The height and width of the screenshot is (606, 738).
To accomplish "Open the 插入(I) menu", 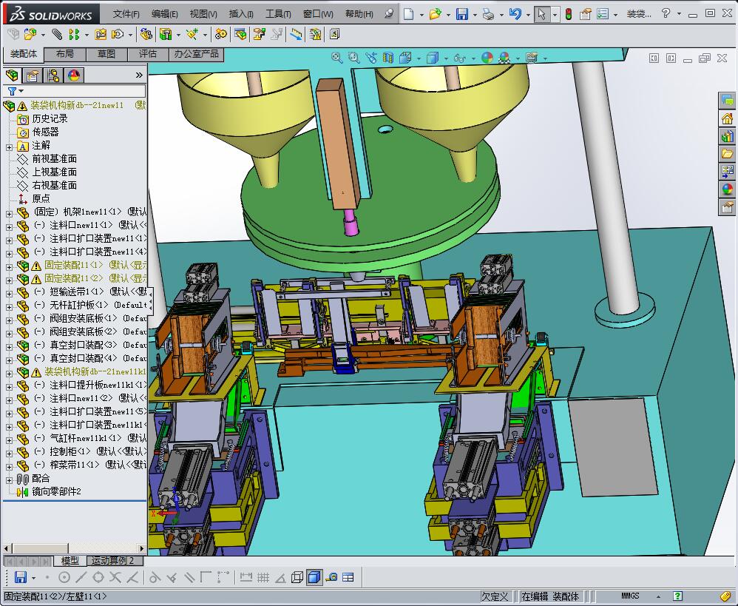I will click(x=241, y=14).
